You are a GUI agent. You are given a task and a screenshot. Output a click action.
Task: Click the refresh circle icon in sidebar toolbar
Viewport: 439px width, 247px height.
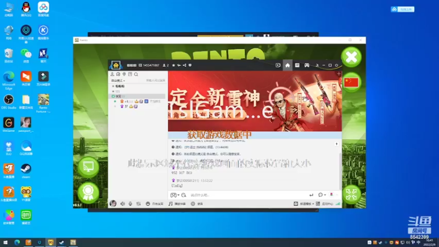coord(118,74)
